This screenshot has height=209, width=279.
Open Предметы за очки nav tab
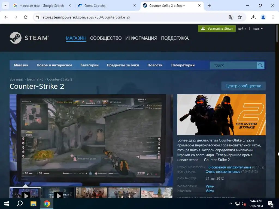[123, 65]
